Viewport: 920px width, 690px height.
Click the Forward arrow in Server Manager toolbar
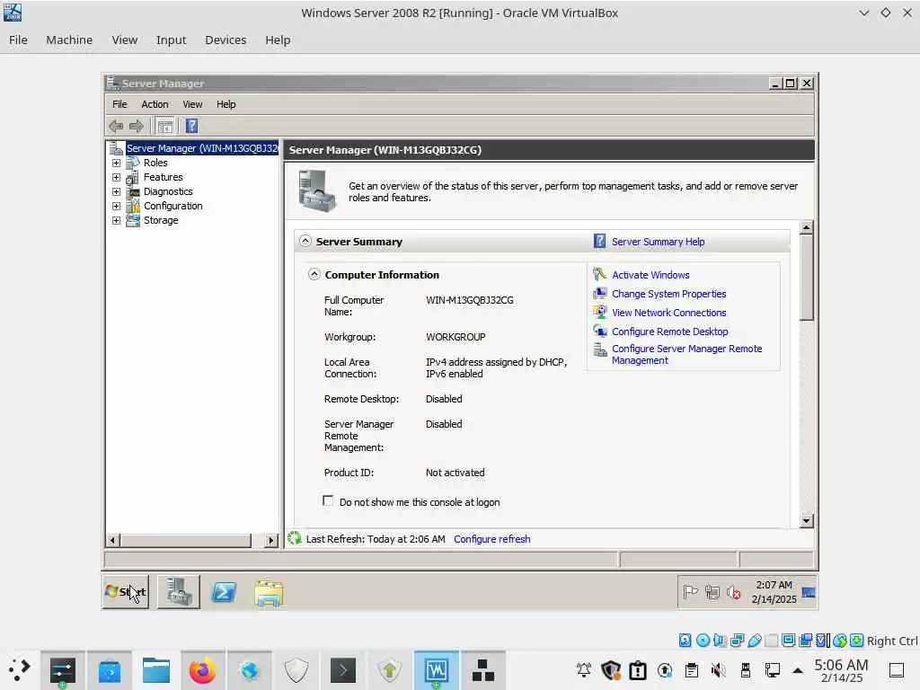pos(137,126)
